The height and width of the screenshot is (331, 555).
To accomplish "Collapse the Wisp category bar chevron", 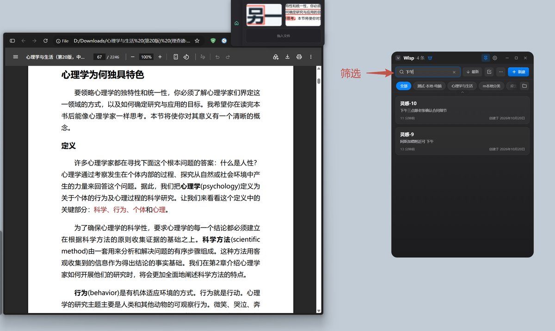I will click(x=462, y=92).
